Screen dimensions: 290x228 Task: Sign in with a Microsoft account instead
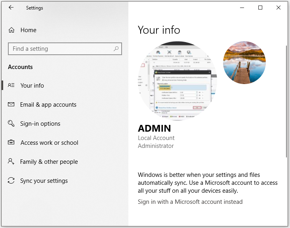[190, 202]
